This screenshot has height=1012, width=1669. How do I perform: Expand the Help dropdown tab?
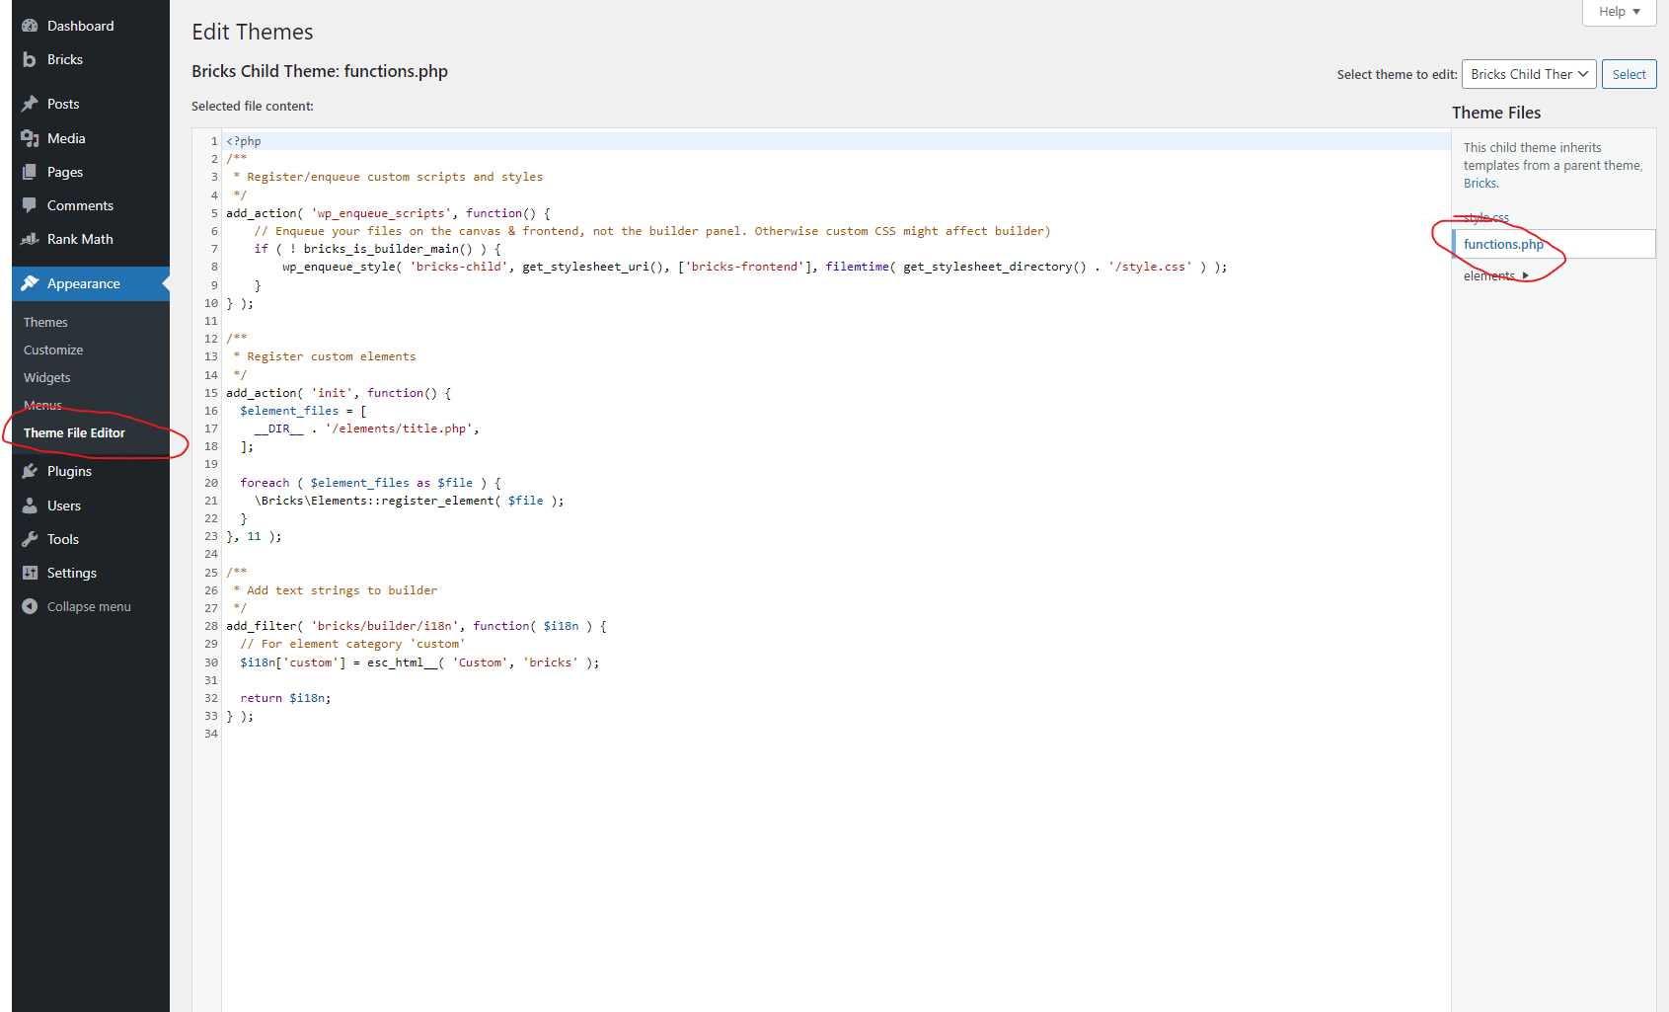click(1619, 12)
